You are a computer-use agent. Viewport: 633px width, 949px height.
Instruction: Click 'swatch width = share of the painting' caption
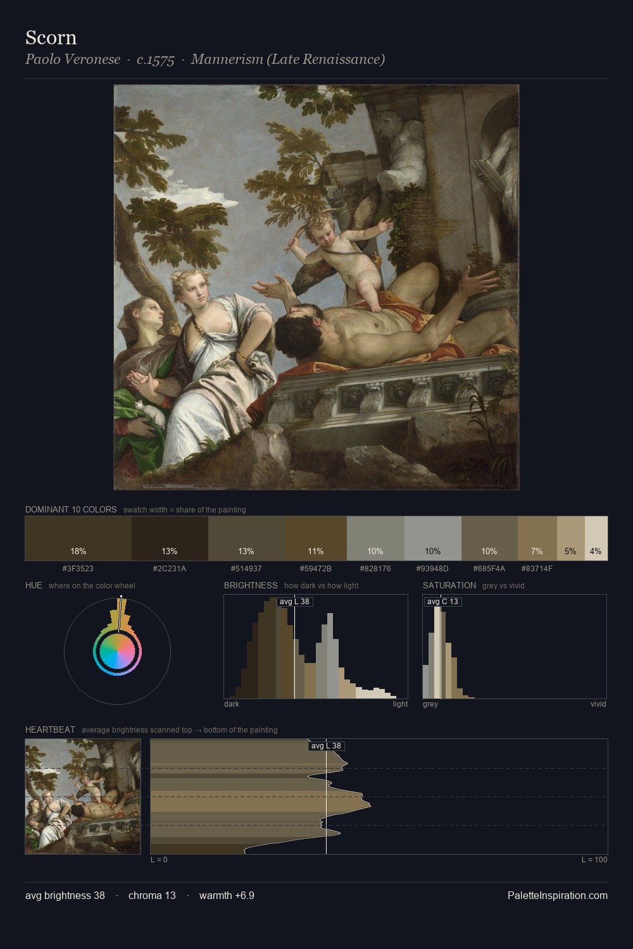tap(185, 510)
